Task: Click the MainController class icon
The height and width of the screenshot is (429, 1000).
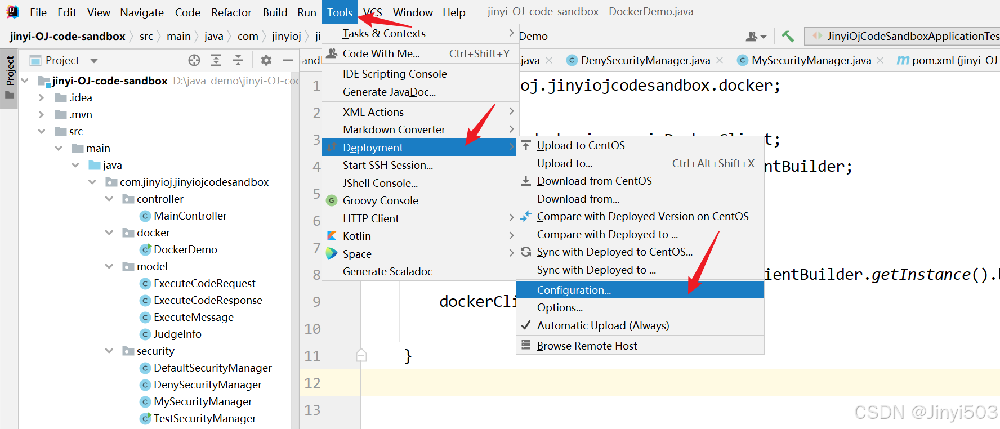Action: [x=145, y=216]
